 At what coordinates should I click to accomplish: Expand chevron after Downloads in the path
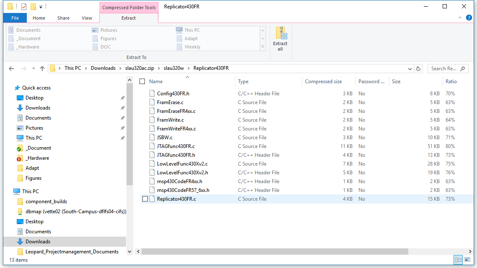tap(120, 69)
